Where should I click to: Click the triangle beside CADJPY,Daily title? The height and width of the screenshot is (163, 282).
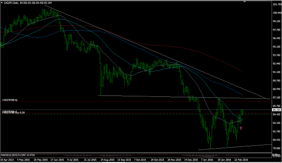click(2, 3)
